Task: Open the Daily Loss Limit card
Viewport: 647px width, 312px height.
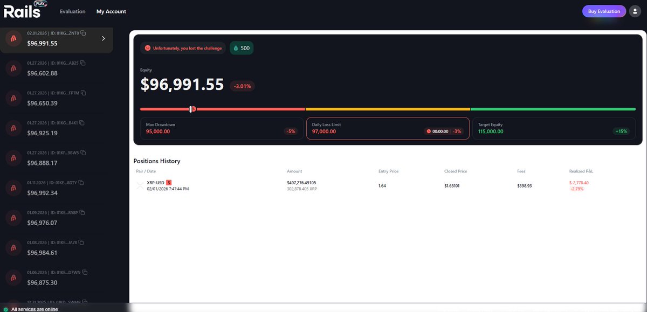Action: click(388, 128)
